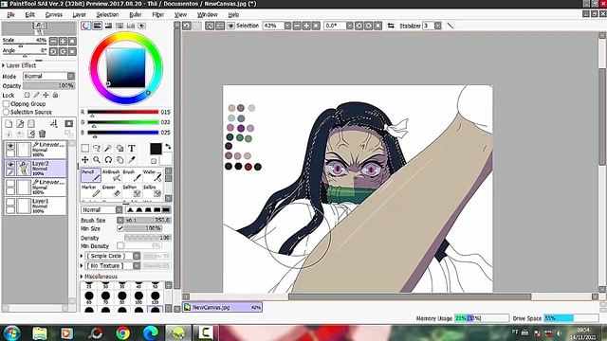The width and height of the screenshot is (607, 341).
Task: Select the Eraser tool
Action: 111,190
